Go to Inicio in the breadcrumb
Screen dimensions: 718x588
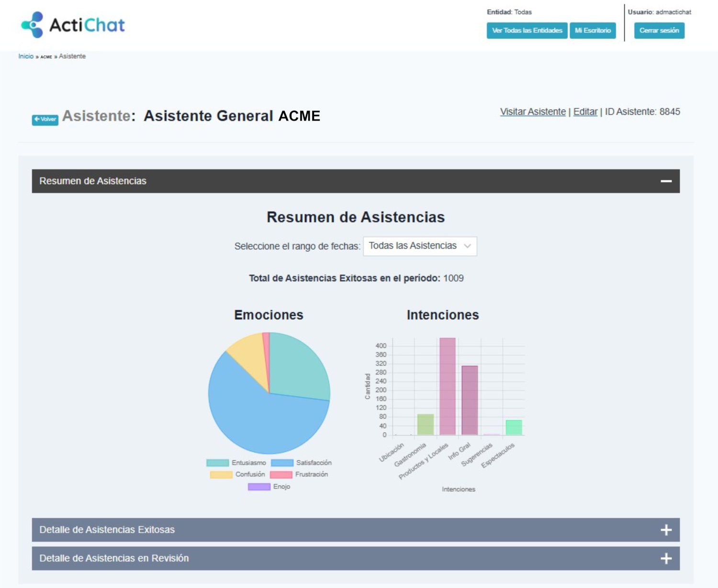[26, 56]
